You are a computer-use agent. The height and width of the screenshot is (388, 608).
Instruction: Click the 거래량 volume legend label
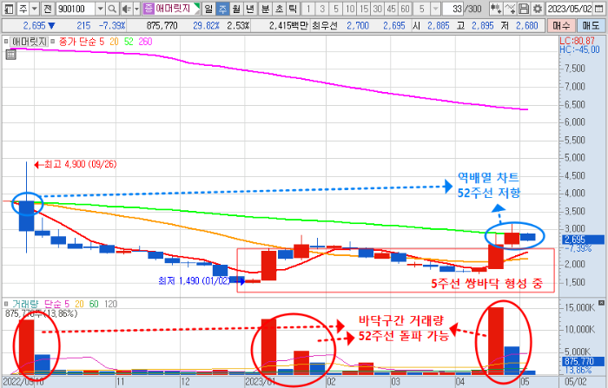tap(25, 304)
